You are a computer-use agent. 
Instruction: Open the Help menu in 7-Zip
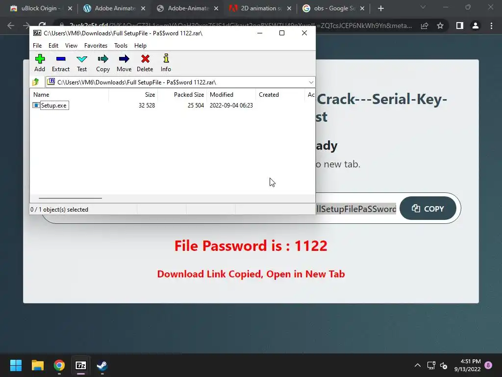[140, 46]
